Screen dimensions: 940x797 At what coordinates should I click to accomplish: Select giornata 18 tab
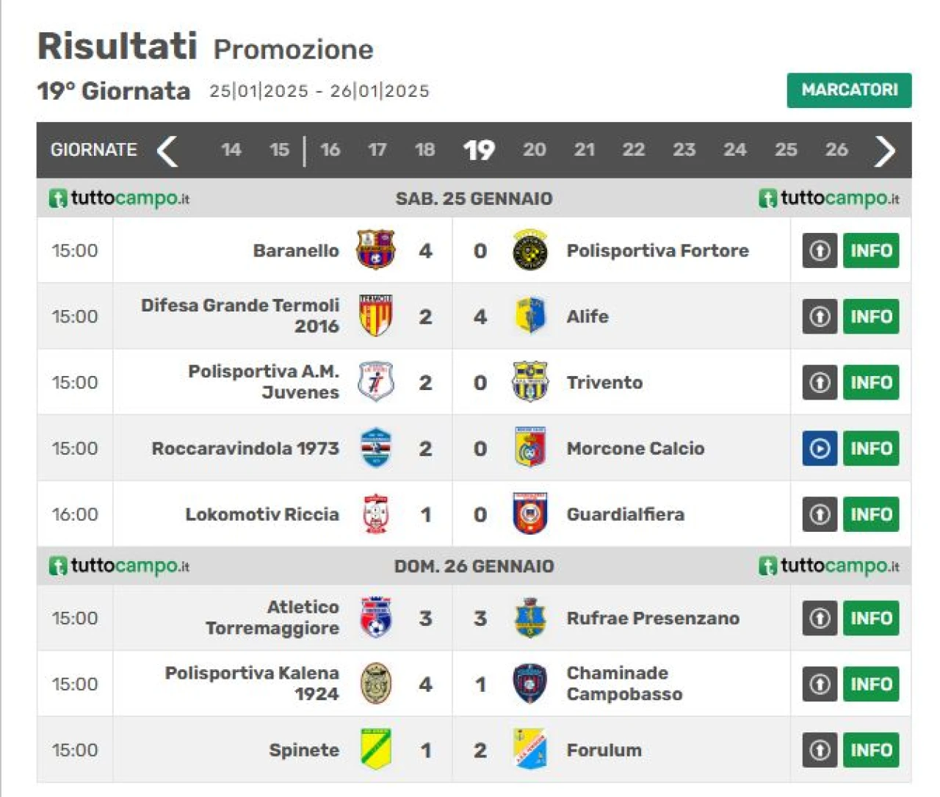pyautogui.click(x=424, y=150)
